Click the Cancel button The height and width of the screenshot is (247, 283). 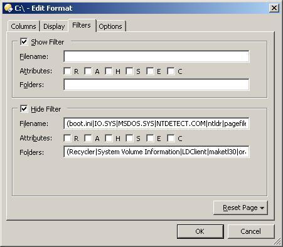click(251, 231)
